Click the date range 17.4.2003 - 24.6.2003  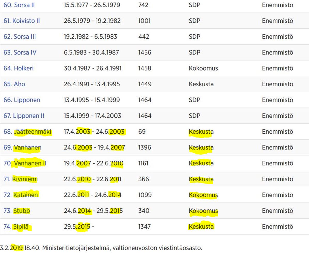(x=94, y=132)
